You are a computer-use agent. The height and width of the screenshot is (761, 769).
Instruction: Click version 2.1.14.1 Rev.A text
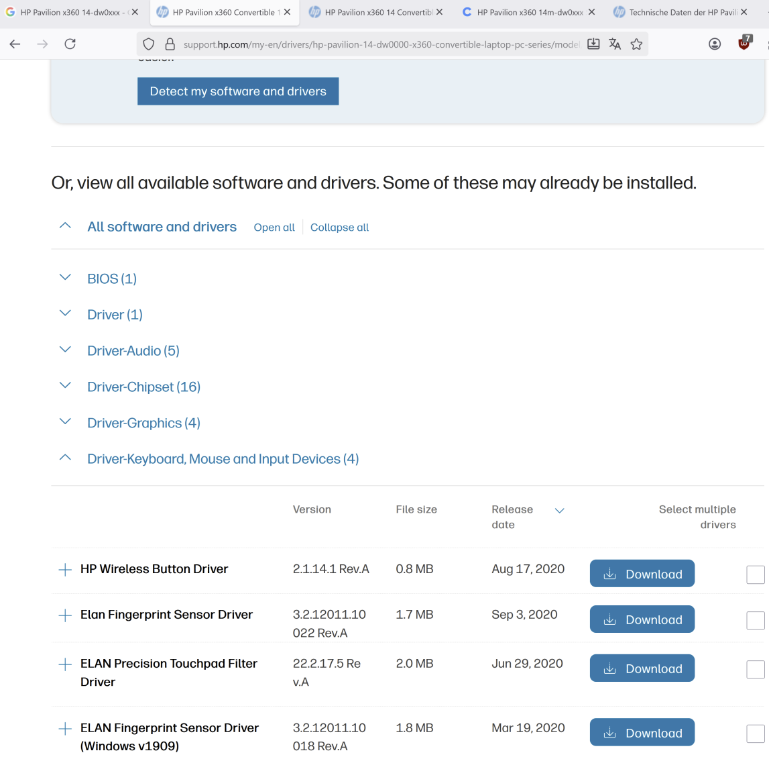coord(331,569)
